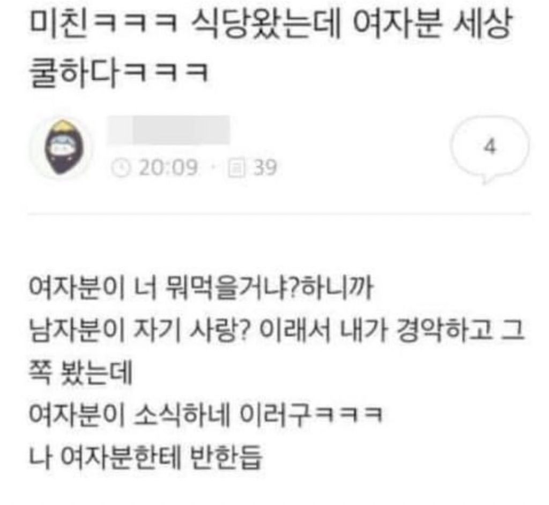Viewport: 549px width, 505px height.
Task: Click the last line 나 여자분한테 반한듯
Action: click(145, 456)
